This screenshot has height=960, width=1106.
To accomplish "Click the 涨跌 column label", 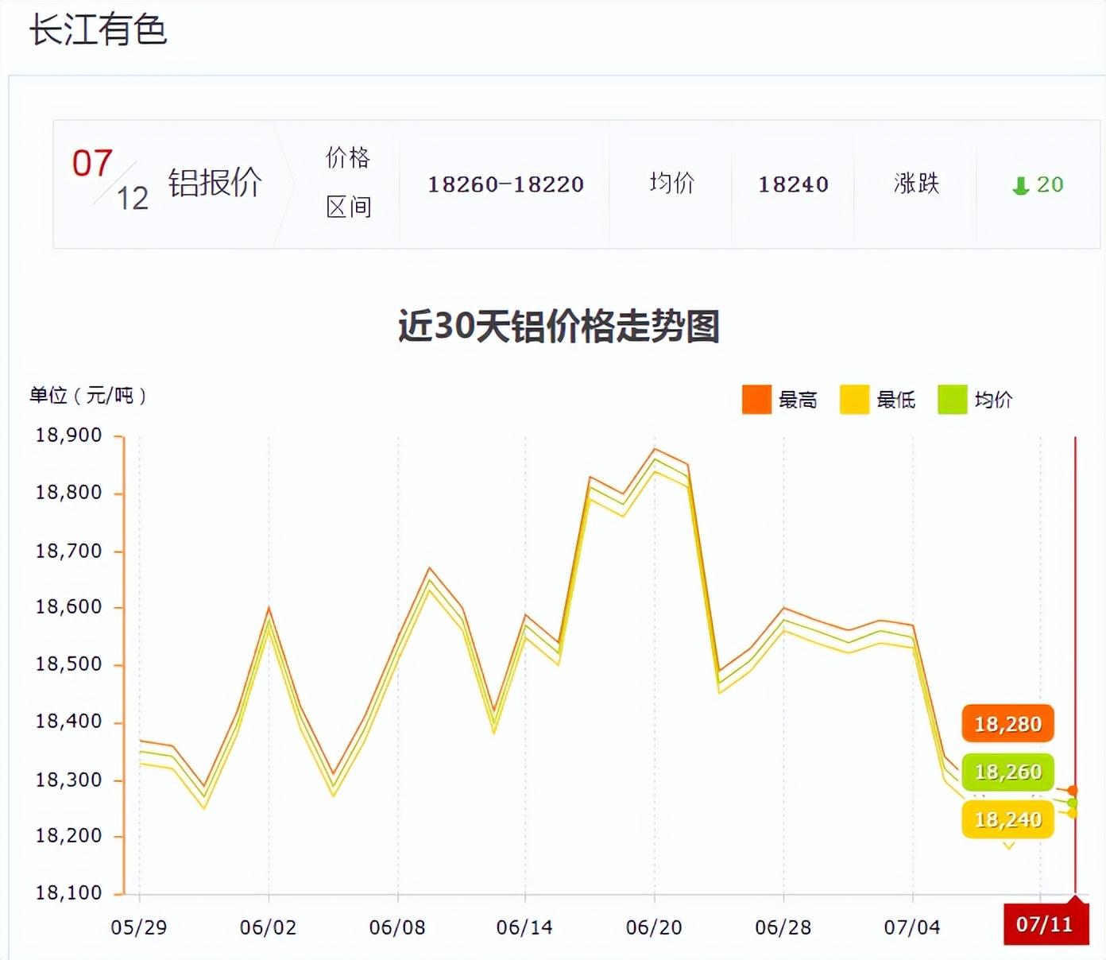I will pos(916,184).
